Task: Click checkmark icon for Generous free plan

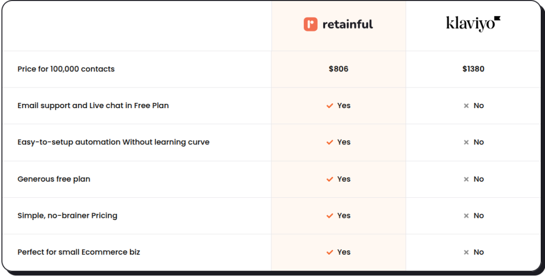Action: 330,179
